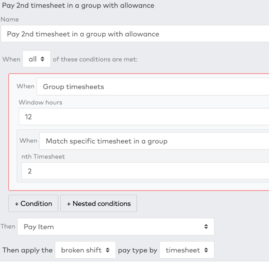This screenshot has width=269, height=262.
Task: Open the 'Group timesheets' condition selector
Action: [x=153, y=87]
